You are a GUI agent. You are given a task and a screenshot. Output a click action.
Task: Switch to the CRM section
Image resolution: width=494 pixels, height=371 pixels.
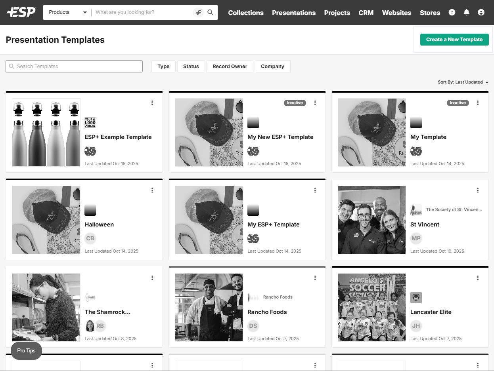[366, 13]
